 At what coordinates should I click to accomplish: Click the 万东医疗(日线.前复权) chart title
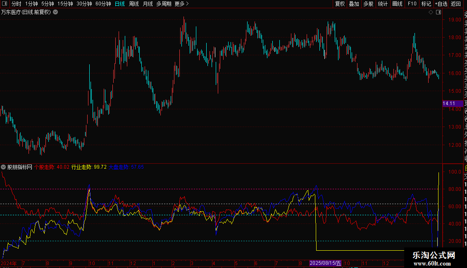[x=26, y=12]
